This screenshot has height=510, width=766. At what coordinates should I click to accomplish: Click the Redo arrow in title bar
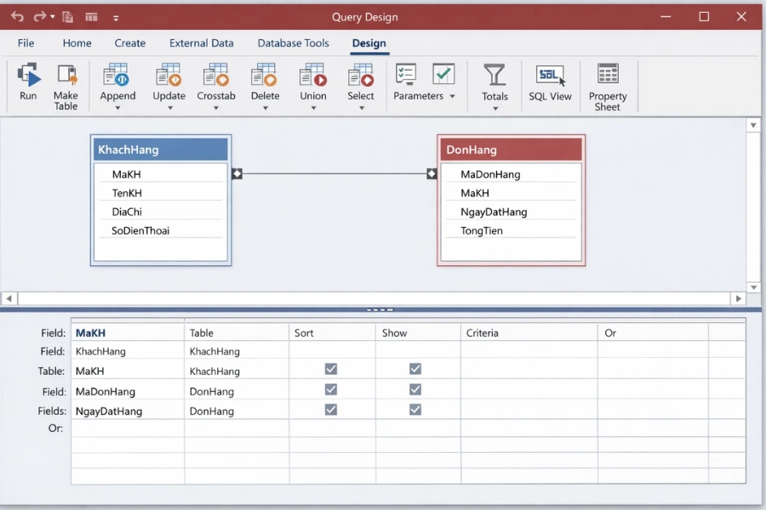pos(39,17)
